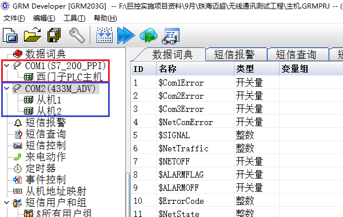Select the $NetComError variable row
Viewport: 343px width, 217px height.
(x=237, y=122)
